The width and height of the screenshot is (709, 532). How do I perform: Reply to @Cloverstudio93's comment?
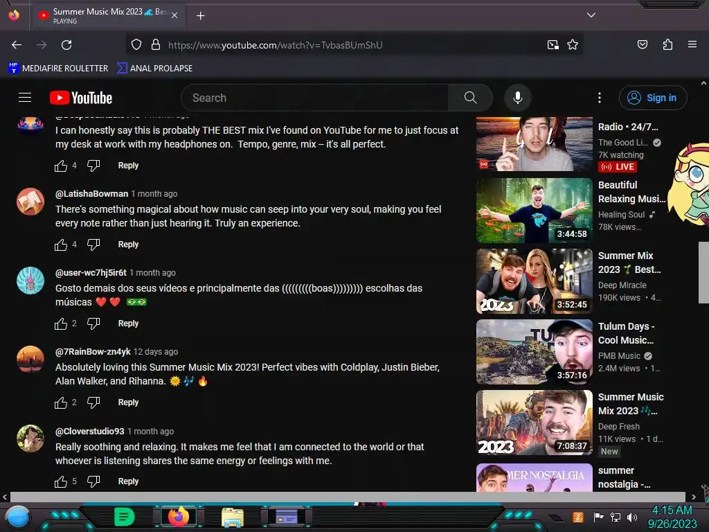[128, 481]
